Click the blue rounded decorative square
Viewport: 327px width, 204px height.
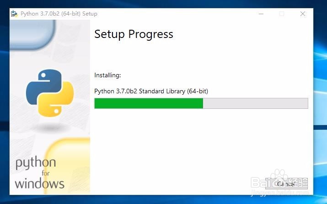(32, 34)
